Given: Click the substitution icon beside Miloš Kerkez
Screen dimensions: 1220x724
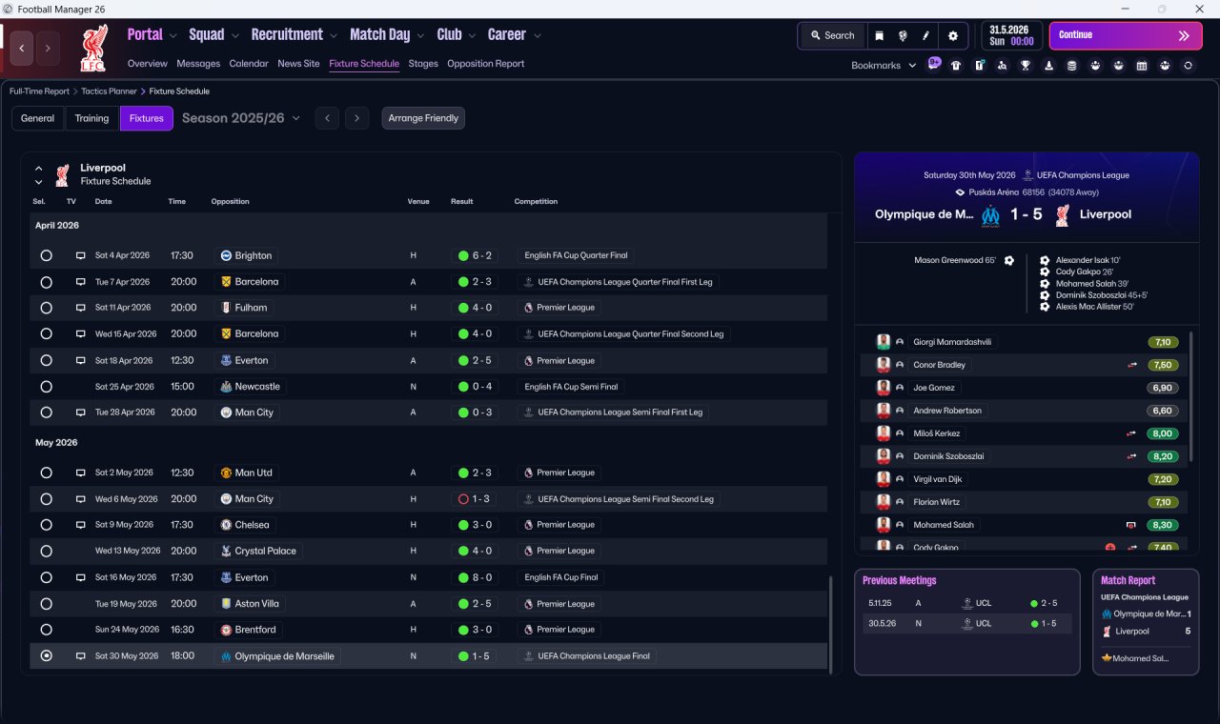Looking at the screenshot, I should [1131, 433].
